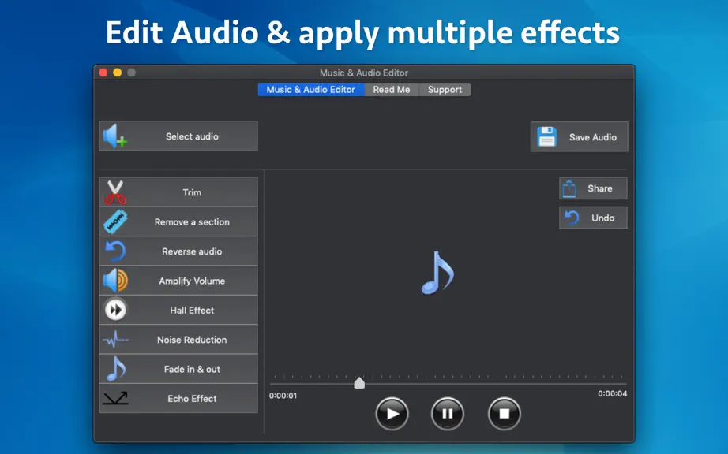Click the Undo button text
Screen dimensions: 728x454
[602, 218]
